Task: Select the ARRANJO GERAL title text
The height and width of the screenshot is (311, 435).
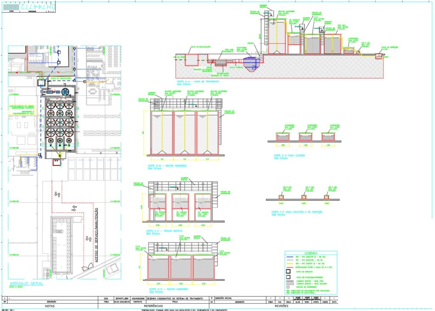Action: (x=26, y=283)
